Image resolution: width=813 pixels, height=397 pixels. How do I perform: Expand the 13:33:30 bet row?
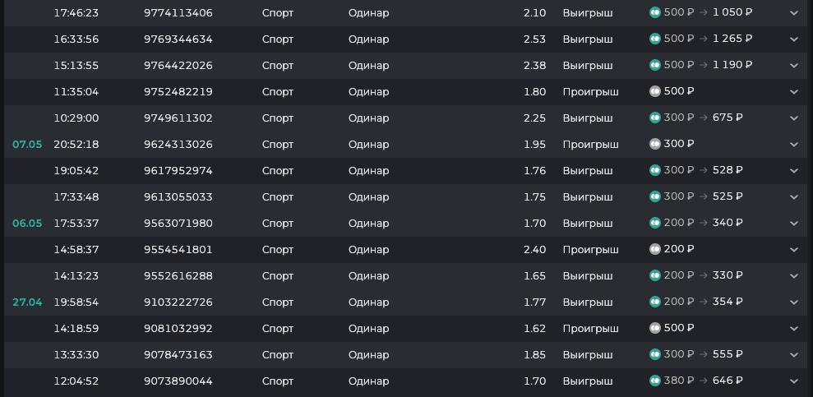794,355
